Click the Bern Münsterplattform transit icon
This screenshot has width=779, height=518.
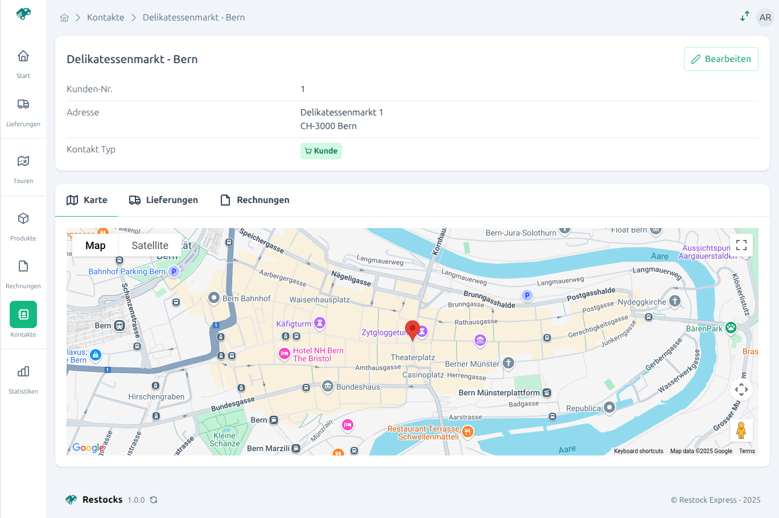pyautogui.click(x=547, y=393)
